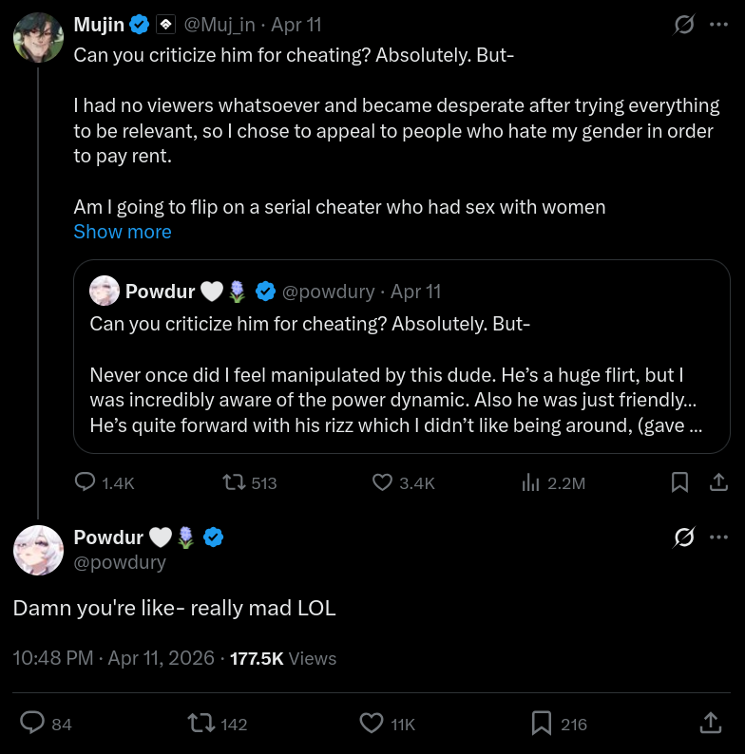The image size is (745, 754).
Task: Repost Powdur's post with 142 reposts
Action: (x=218, y=724)
